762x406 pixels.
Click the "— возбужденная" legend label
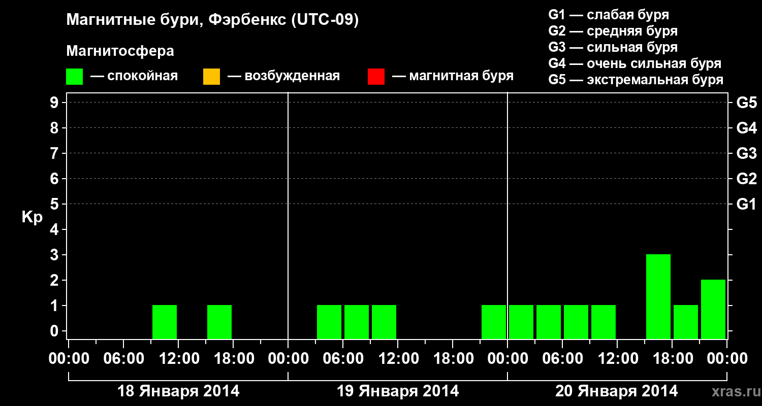283,77
